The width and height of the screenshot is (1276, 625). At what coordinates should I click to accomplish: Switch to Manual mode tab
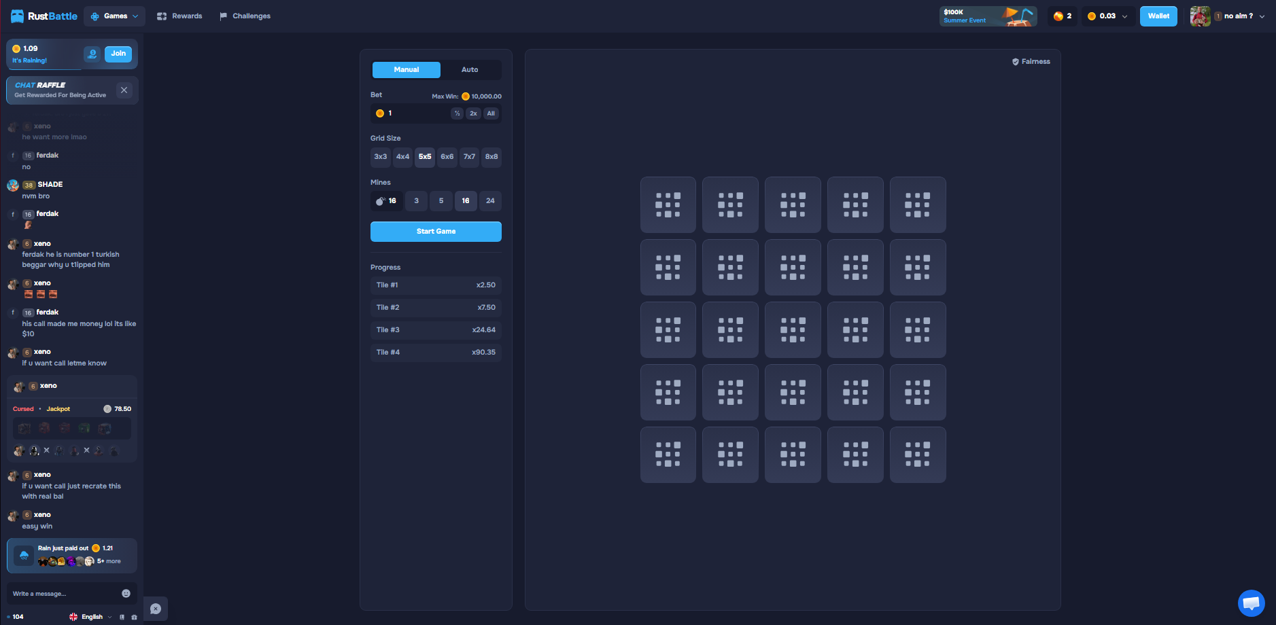(407, 70)
